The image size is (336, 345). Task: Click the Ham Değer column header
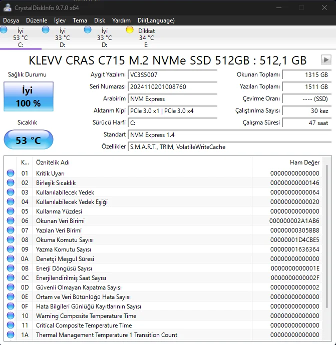pyautogui.click(x=287, y=162)
